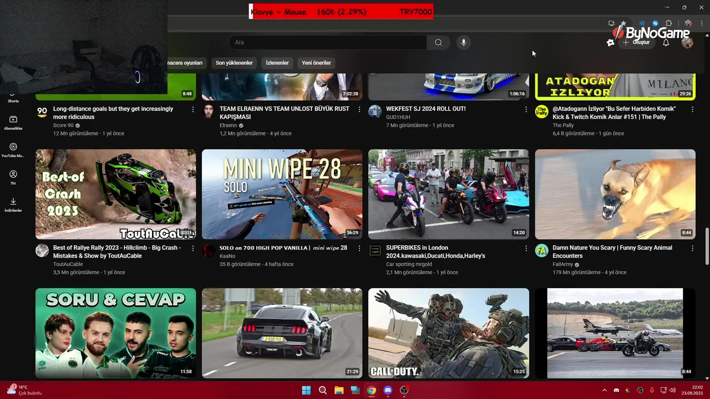
Task: Open Chrome three-dot browser menu
Action: [701, 23]
